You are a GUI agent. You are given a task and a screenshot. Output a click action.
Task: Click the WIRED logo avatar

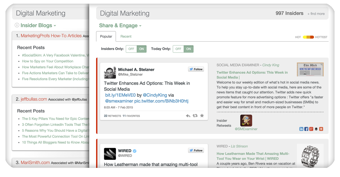(110, 154)
